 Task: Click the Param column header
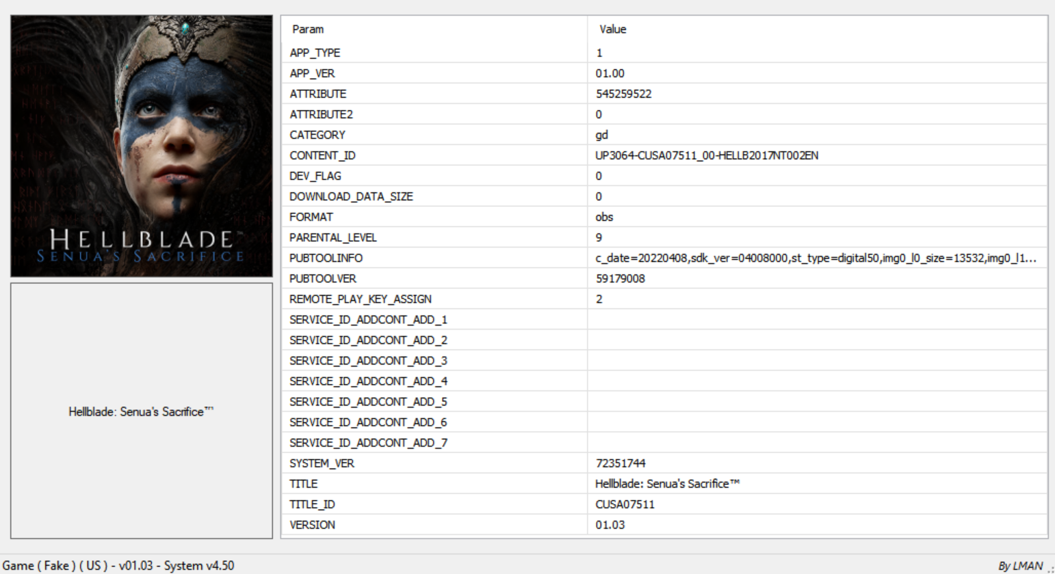point(308,29)
